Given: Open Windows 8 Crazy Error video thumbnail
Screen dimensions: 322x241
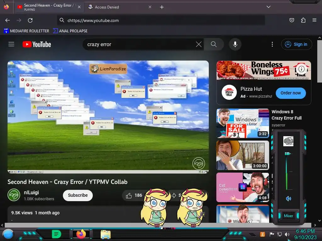Looking at the screenshot, I should [x=243, y=123].
